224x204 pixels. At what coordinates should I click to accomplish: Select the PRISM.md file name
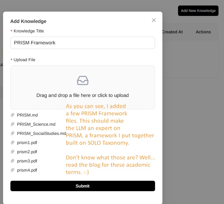(x=27, y=115)
